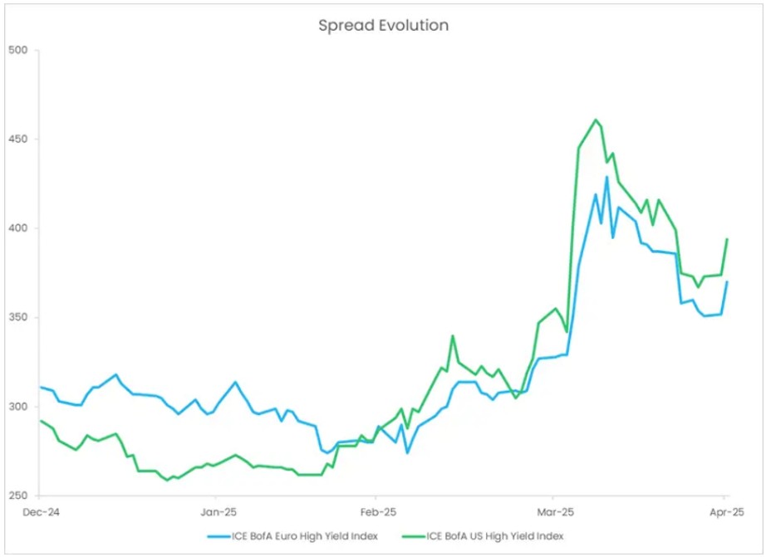Toggle the ICE BofA US High Yield Index legend label

click(497, 535)
